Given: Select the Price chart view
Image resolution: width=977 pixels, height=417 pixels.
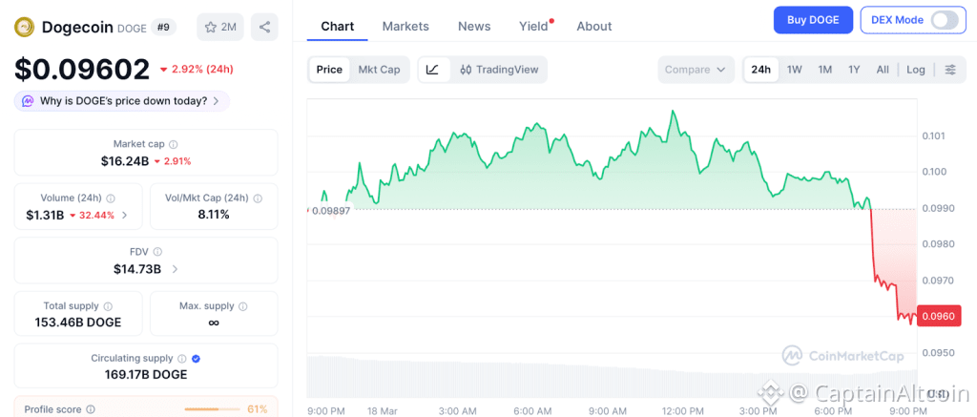Looking at the screenshot, I should click(329, 70).
